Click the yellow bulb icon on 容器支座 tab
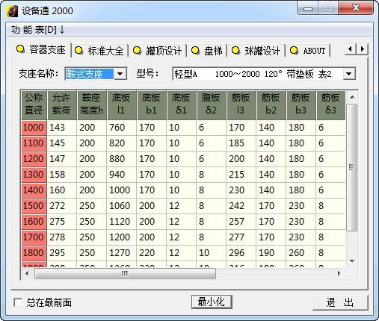This screenshot has width=379, height=321. point(20,49)
